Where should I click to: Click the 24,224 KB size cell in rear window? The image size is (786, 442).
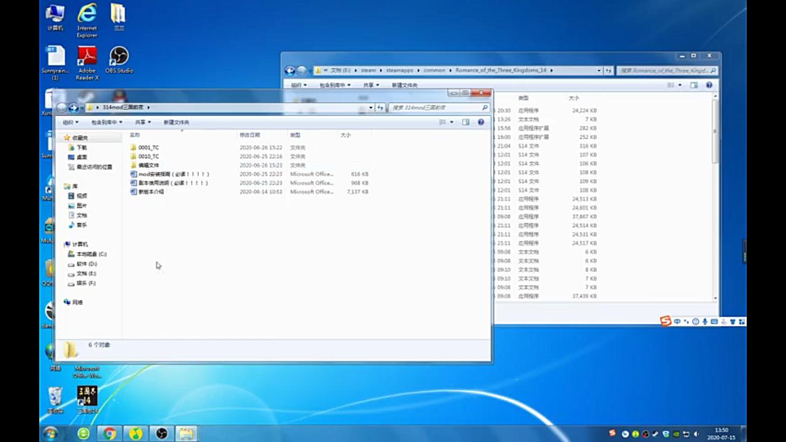coord(584,110)
